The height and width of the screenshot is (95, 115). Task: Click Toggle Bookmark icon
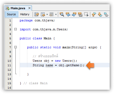(106, 14)
